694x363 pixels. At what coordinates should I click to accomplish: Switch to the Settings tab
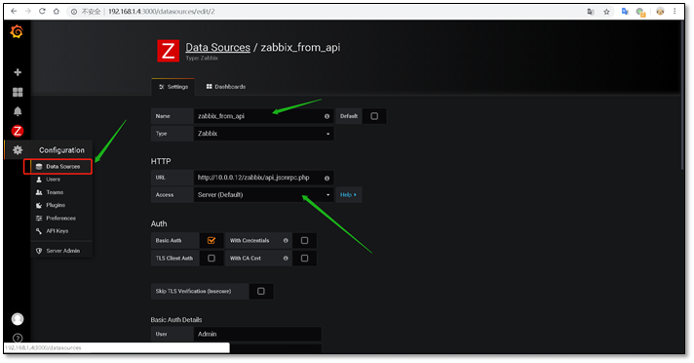coord(173,87)
